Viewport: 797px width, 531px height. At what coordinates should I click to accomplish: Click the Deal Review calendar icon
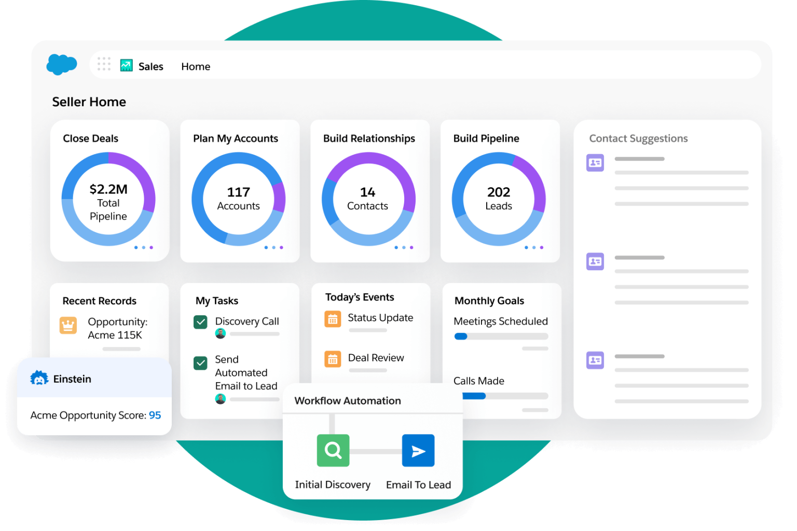pos(333,359)
